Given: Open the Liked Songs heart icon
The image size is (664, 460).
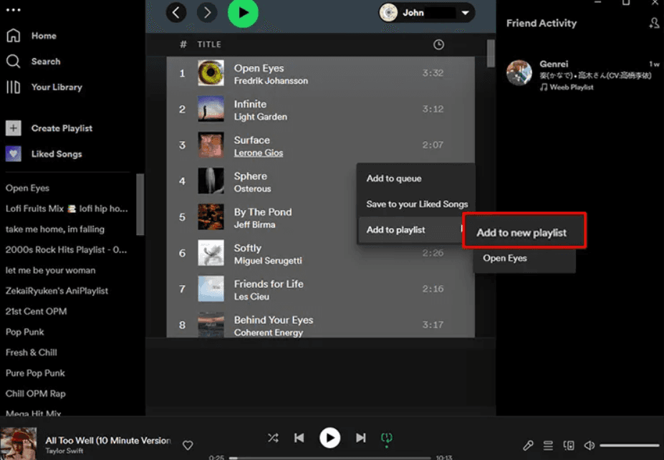Looking at the screenshot, I should (13, 154).
